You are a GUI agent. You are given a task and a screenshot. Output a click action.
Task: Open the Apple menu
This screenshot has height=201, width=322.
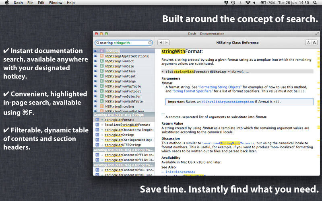pyautogui.click(x=7, y=3)
